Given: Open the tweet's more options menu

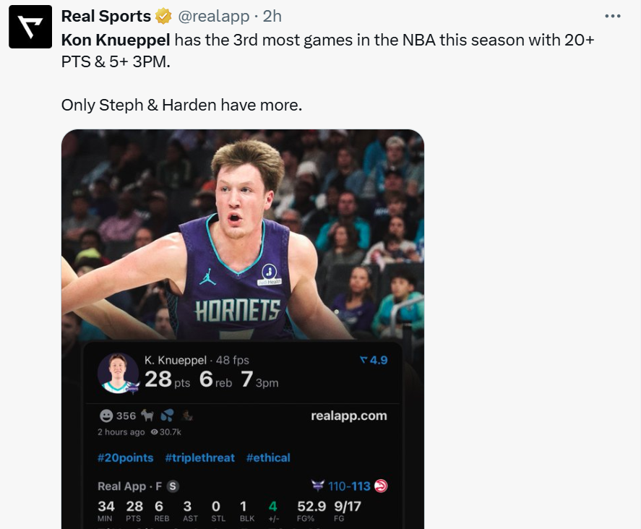Looking at the screenshot, I should pos(612,16).
